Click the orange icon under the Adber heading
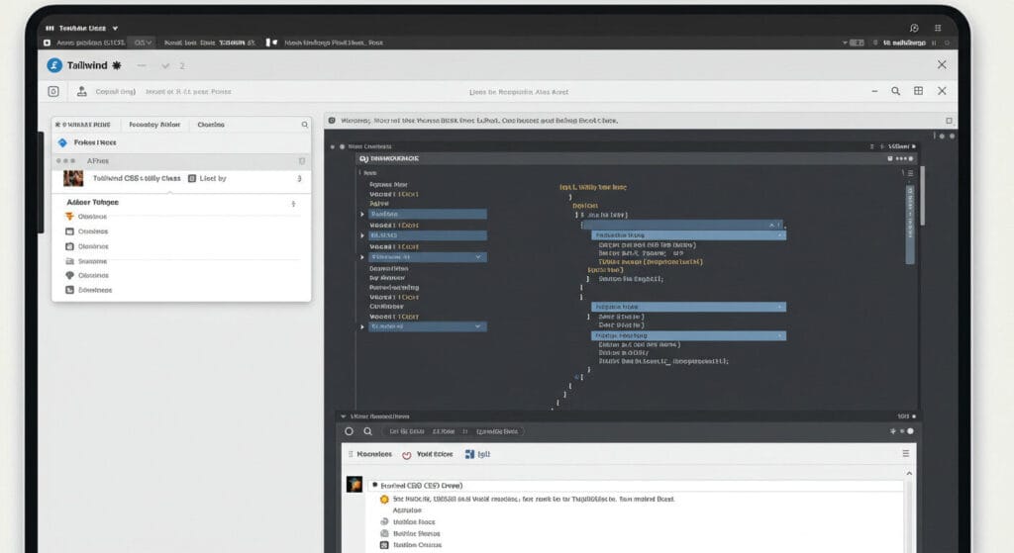Viewport: 1014px width, 553px height. 69,217
